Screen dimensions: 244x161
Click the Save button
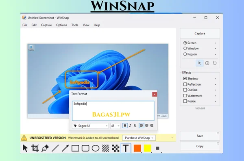(x=200, y=136)
